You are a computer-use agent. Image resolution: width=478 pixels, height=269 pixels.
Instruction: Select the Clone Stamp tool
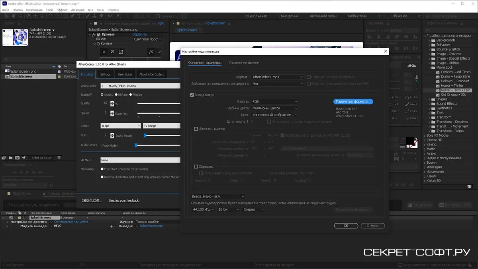[x=94, y=16]
